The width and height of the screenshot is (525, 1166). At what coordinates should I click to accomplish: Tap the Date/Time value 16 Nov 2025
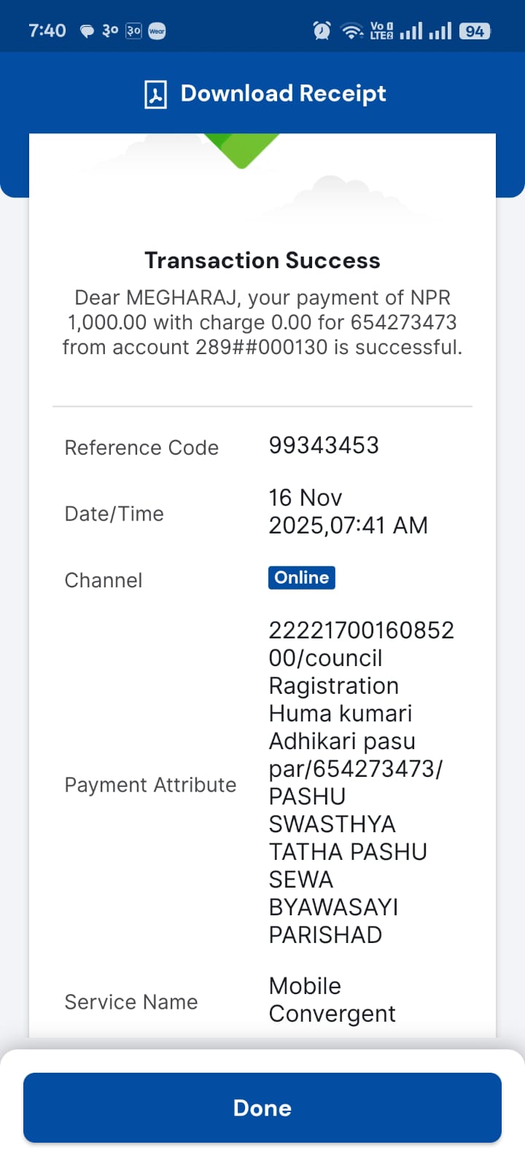tap(348, 512)
